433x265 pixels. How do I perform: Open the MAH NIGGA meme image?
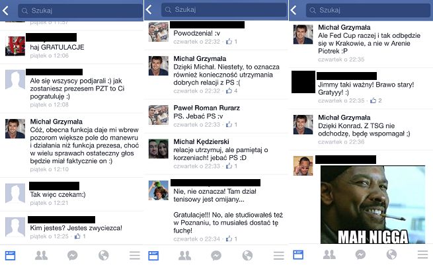tap(373, 205)
